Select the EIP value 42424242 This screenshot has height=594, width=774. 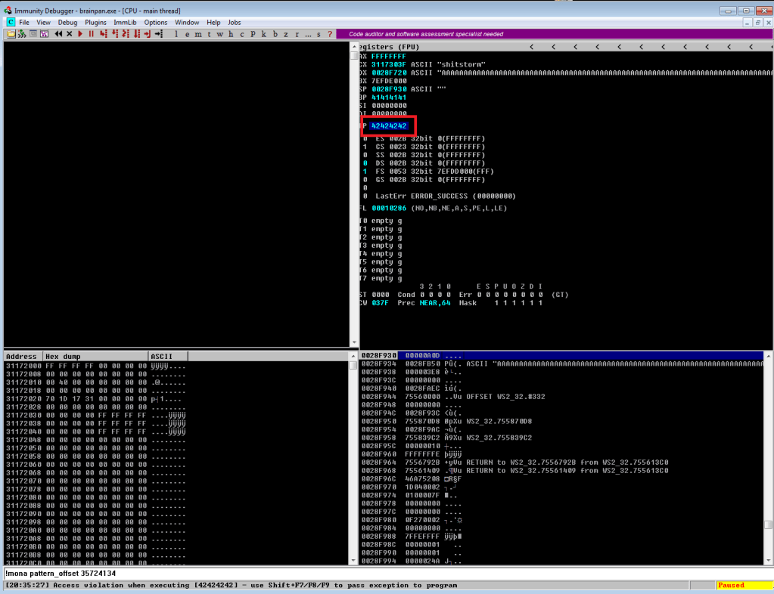[389, 125]
